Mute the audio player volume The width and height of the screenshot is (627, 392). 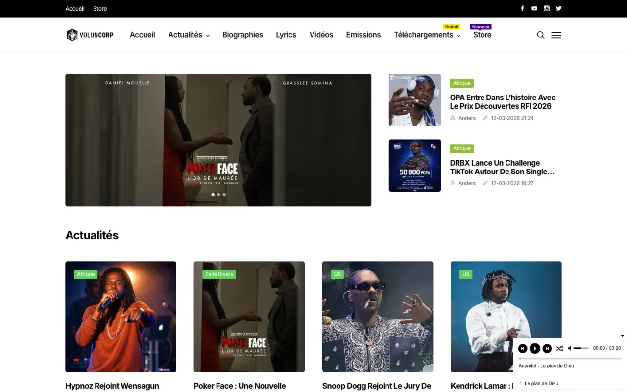(570, 348)
